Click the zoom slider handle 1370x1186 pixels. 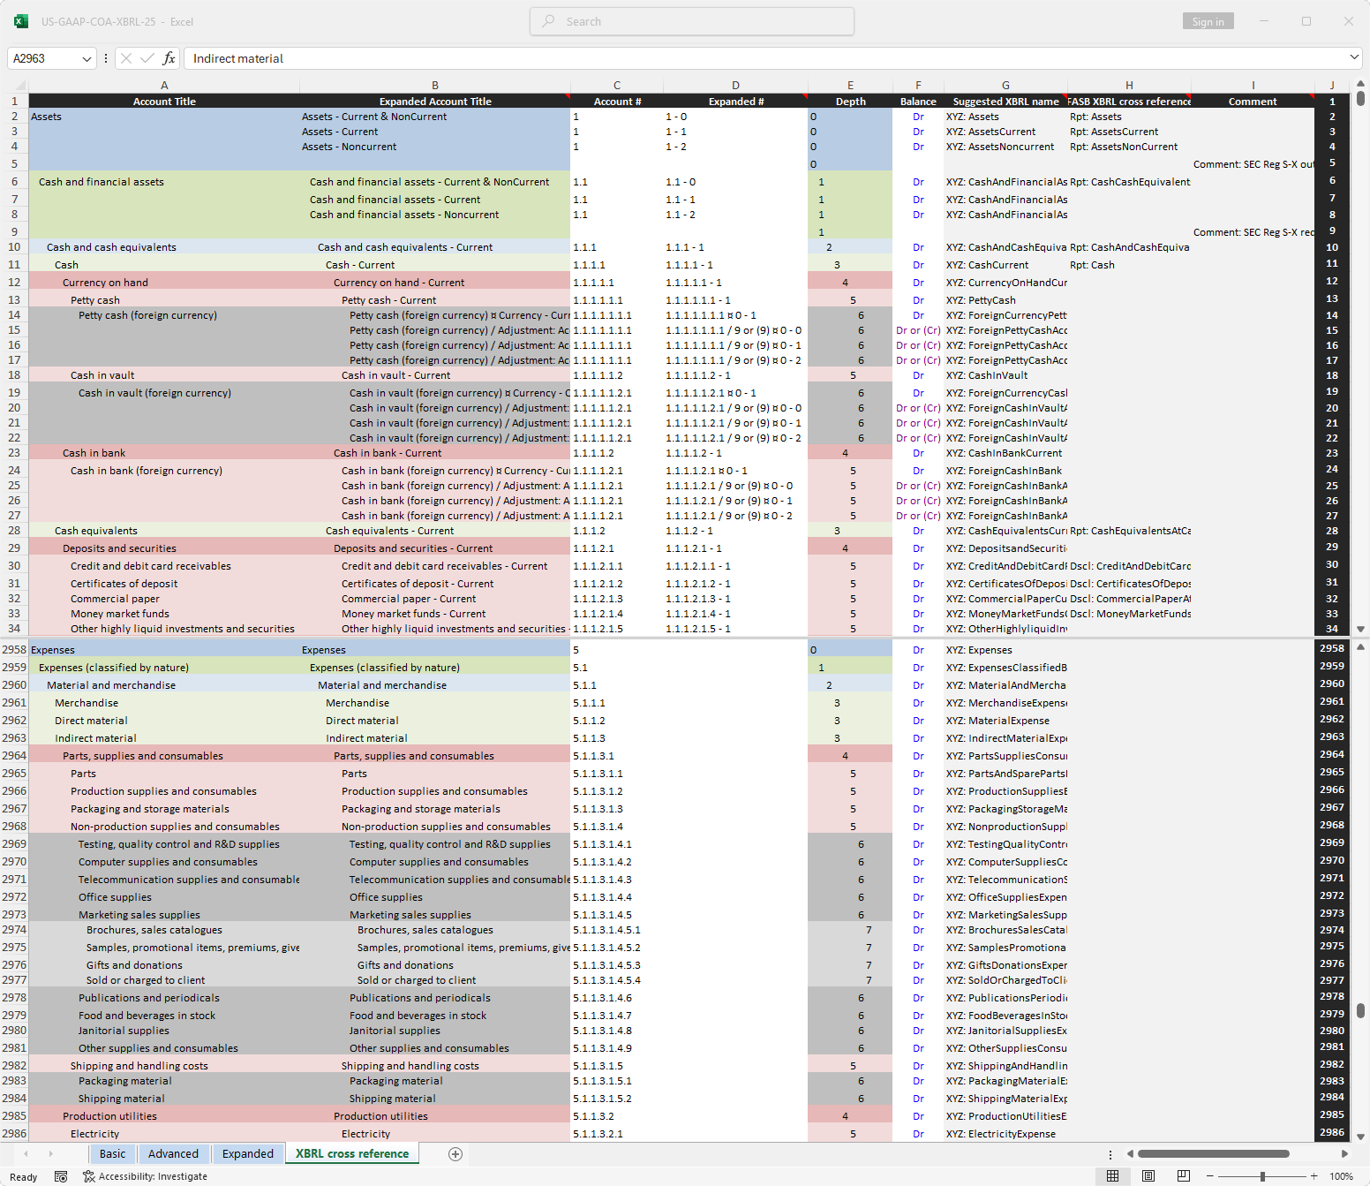[x=1262, y=1176]
